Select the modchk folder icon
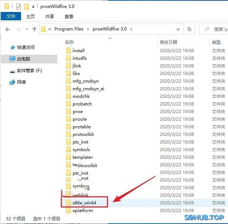 click(68, 96)
